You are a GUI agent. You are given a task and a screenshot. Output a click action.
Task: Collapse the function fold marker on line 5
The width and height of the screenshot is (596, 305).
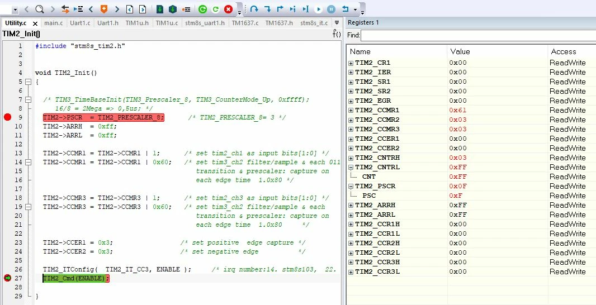[28, 82]
